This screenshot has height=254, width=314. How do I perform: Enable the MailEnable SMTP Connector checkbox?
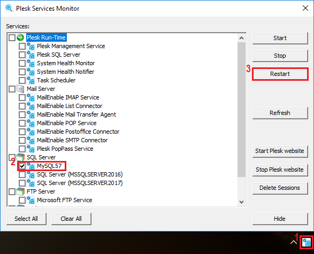coord(22,140)
